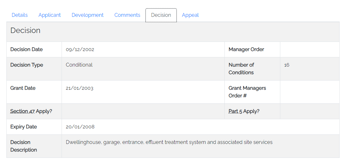Image resolution: width=346 pixels, height=162 pixels.
Task: Click the Grant Managers Order # label
Action: pyautogui.click(x=247, y=92)
